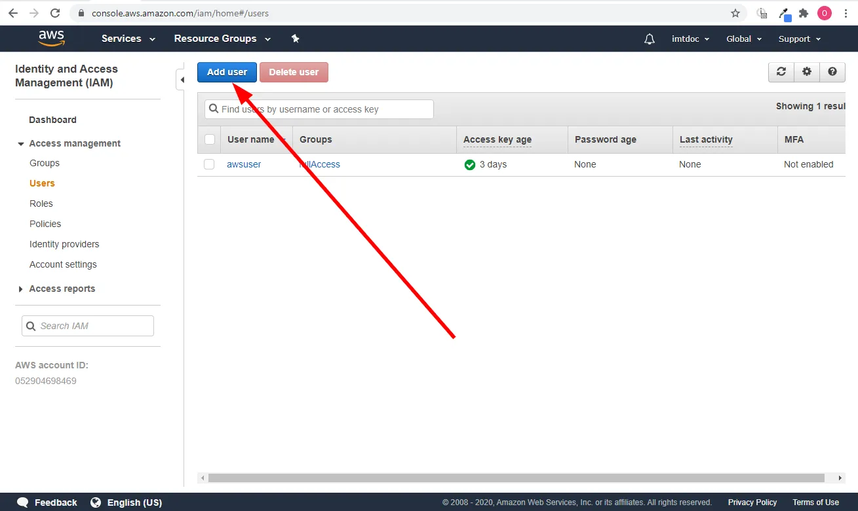Open the Global region dropdown
Viewport: 858px width, 511px height.
coord(745,39)
